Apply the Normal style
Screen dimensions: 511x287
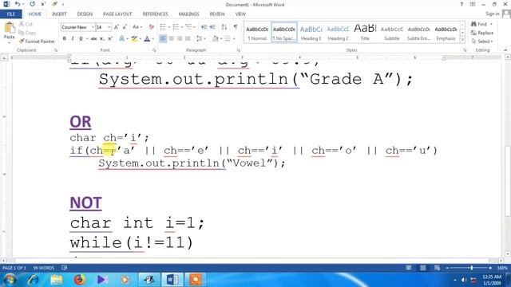(x=257, y=33)
